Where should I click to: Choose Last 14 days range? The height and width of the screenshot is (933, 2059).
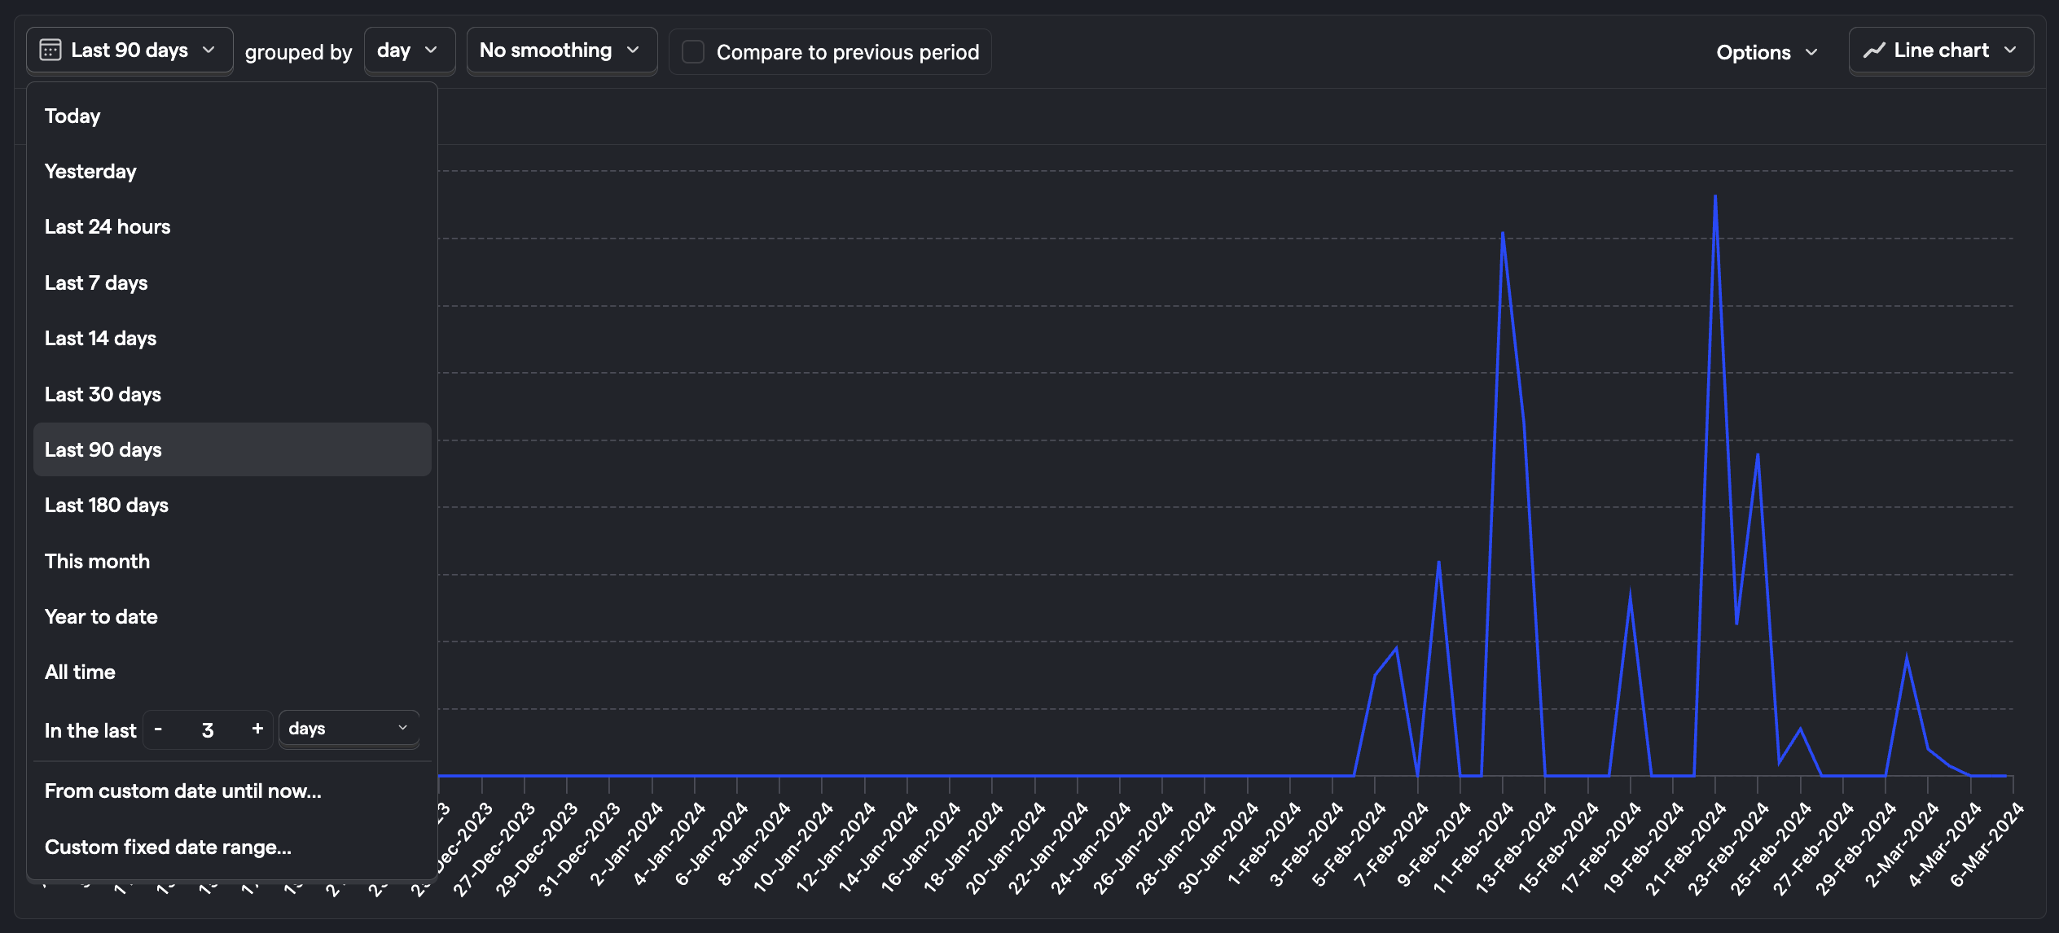pyautogui.click(x=232, y=338)
